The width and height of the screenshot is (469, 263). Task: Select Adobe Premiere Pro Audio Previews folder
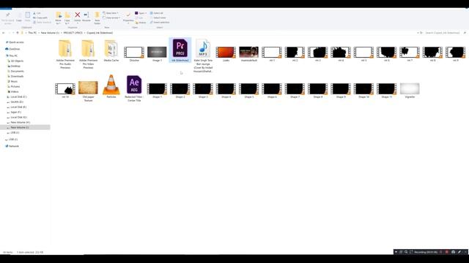coord(65,53)
